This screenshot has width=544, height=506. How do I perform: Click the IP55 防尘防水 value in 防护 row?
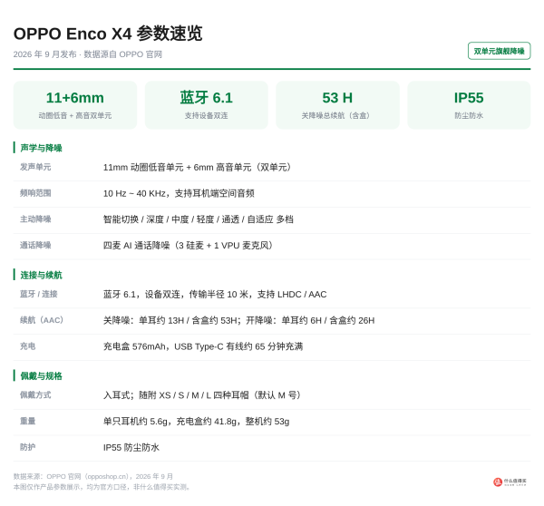[x=131, y=447]
